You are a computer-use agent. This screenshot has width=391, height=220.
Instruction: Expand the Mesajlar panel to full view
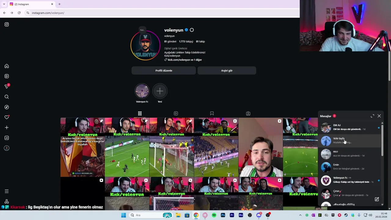tap(372, 116)
